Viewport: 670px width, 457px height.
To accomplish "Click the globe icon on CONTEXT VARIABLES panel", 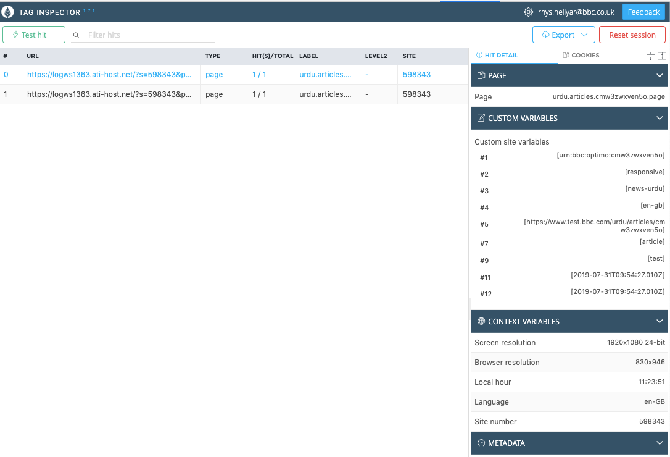I will (481, 321).
